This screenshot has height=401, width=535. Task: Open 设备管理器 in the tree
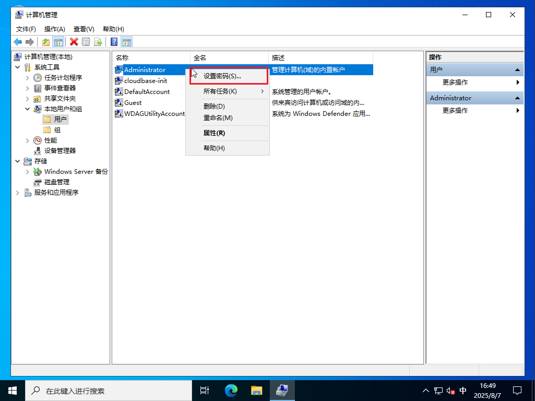click(60, 151)
